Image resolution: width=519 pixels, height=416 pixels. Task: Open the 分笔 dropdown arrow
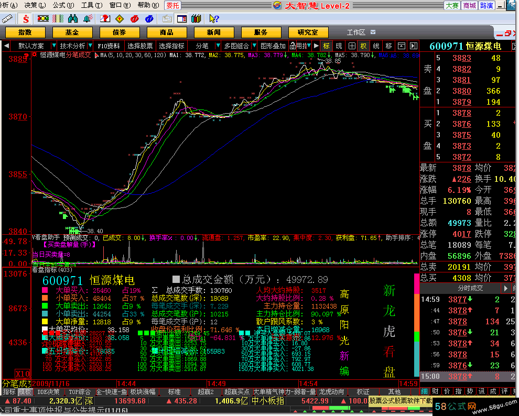point(218,45)
